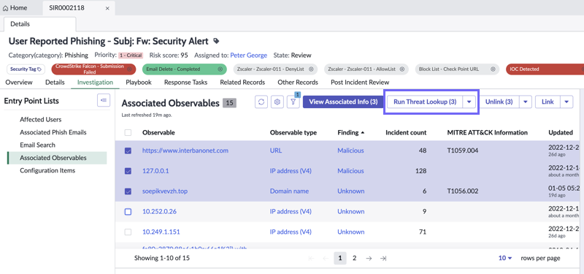
Task: Open the Investigation tab
Action: tap(95, 82)
